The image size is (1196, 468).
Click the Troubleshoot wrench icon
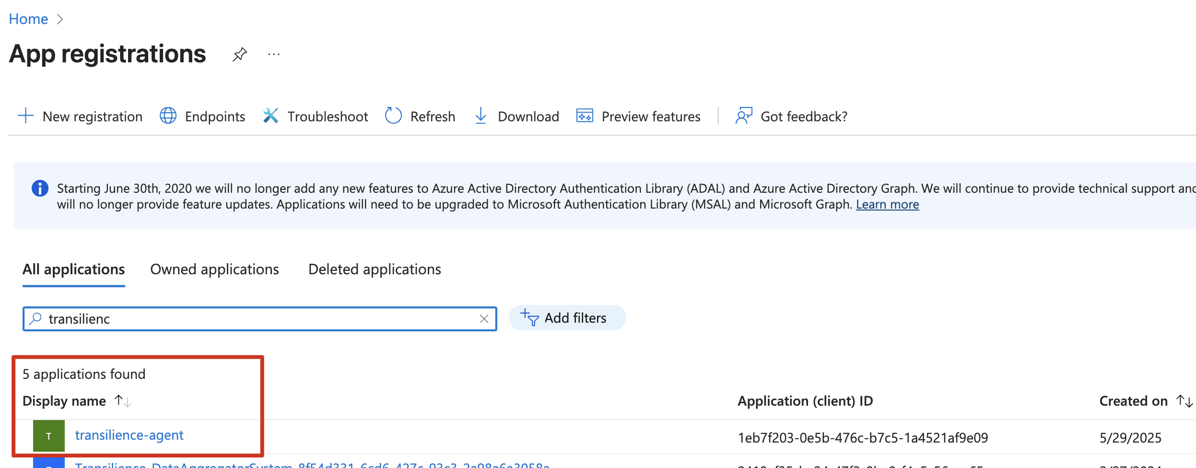point(270,116)
